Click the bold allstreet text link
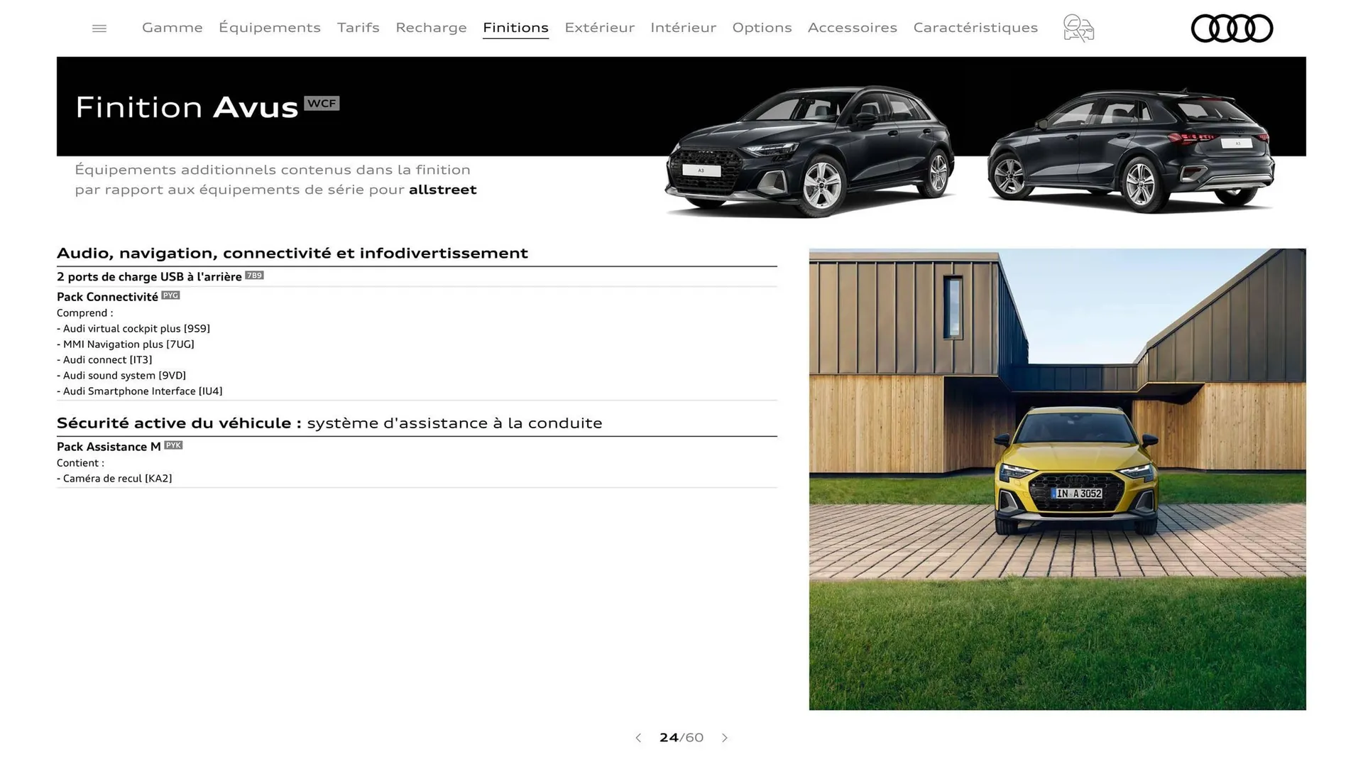Viewport: 1363px width, 767px height. tap(443, 190)
